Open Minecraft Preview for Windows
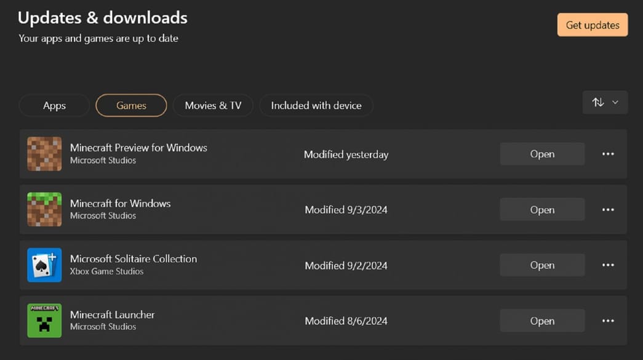 coord(541,154)
